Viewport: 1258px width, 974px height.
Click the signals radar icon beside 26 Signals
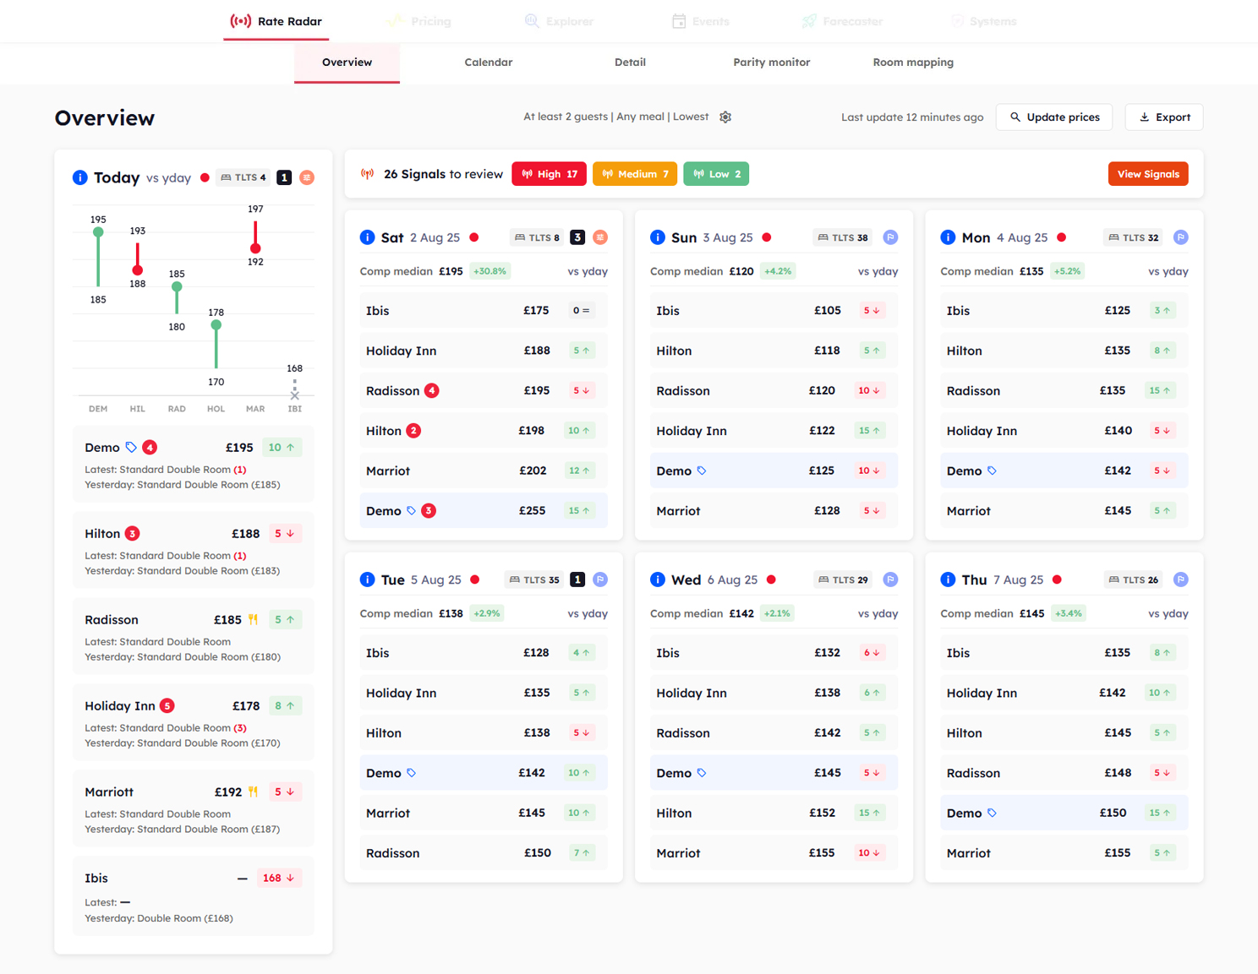[367, 174]
